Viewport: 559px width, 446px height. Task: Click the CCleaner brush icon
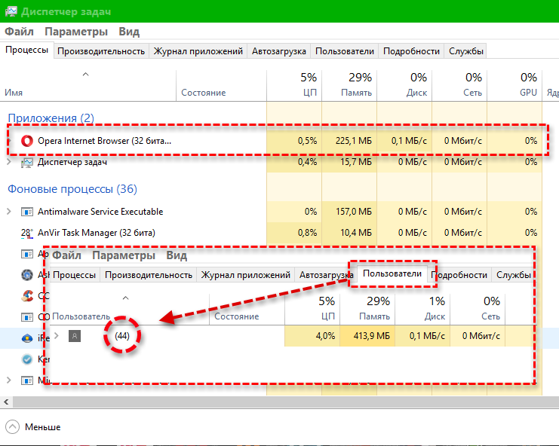[x=26, y=296]
